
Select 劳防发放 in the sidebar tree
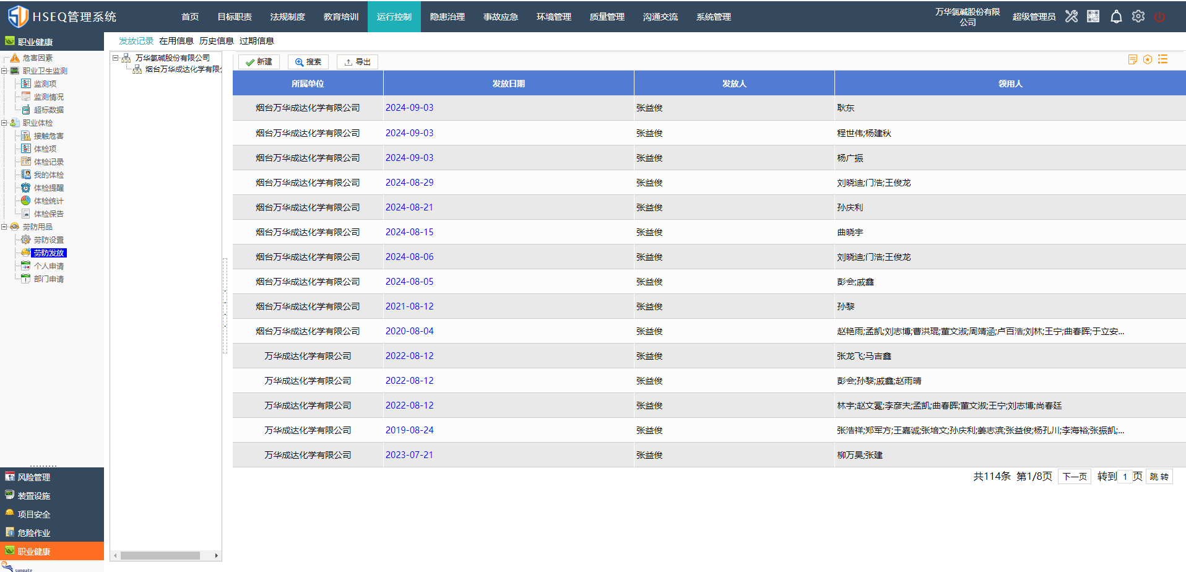49,253
